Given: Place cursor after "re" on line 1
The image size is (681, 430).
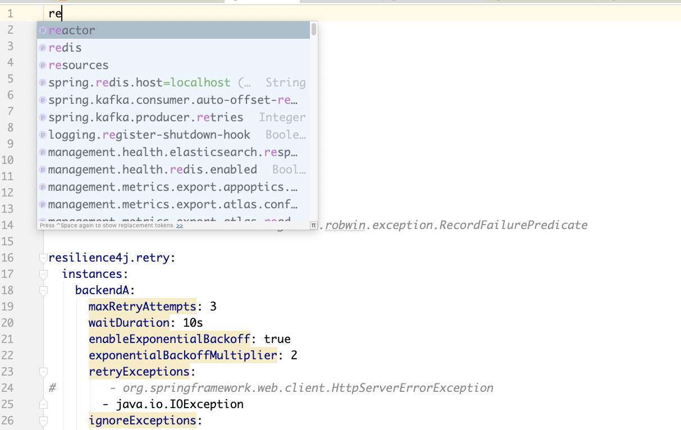Looking at the screenshot, I should (62, 13).
